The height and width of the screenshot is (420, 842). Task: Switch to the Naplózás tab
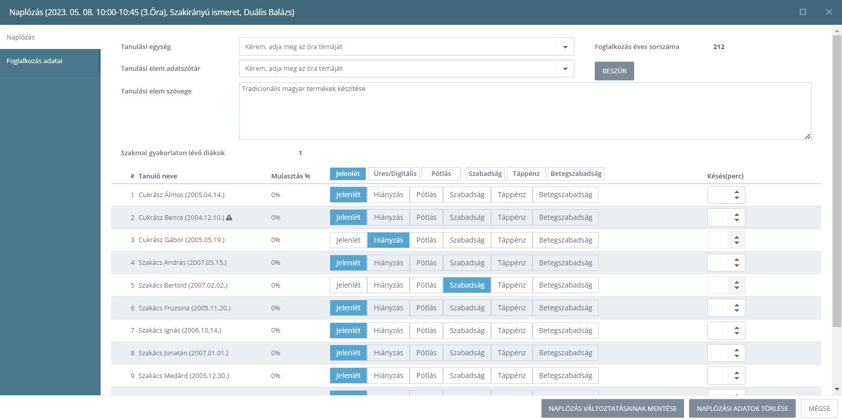coord(50,37)
